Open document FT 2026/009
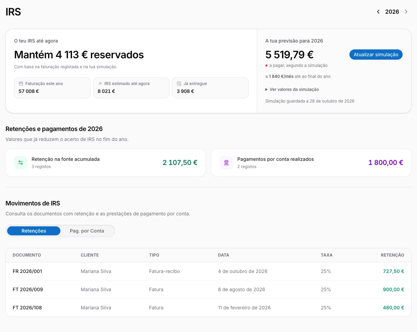This screenshot has width=417, height=332. tap(28, 289)
